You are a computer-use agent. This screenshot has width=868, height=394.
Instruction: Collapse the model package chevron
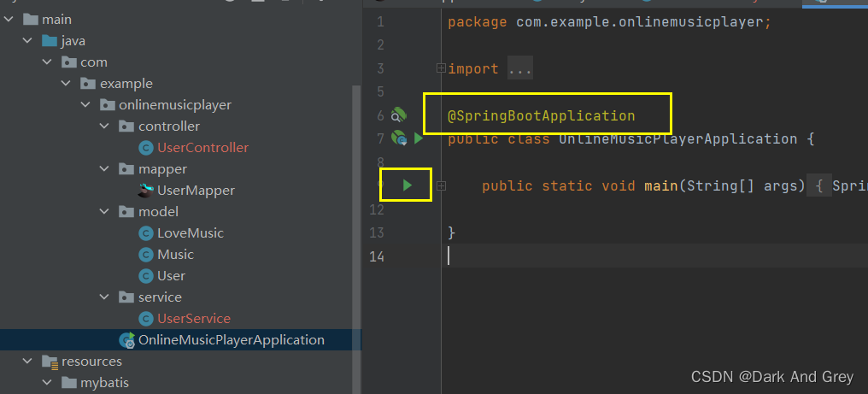coord(104,212)
